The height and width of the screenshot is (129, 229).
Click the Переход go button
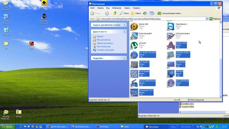coord(215,19)
